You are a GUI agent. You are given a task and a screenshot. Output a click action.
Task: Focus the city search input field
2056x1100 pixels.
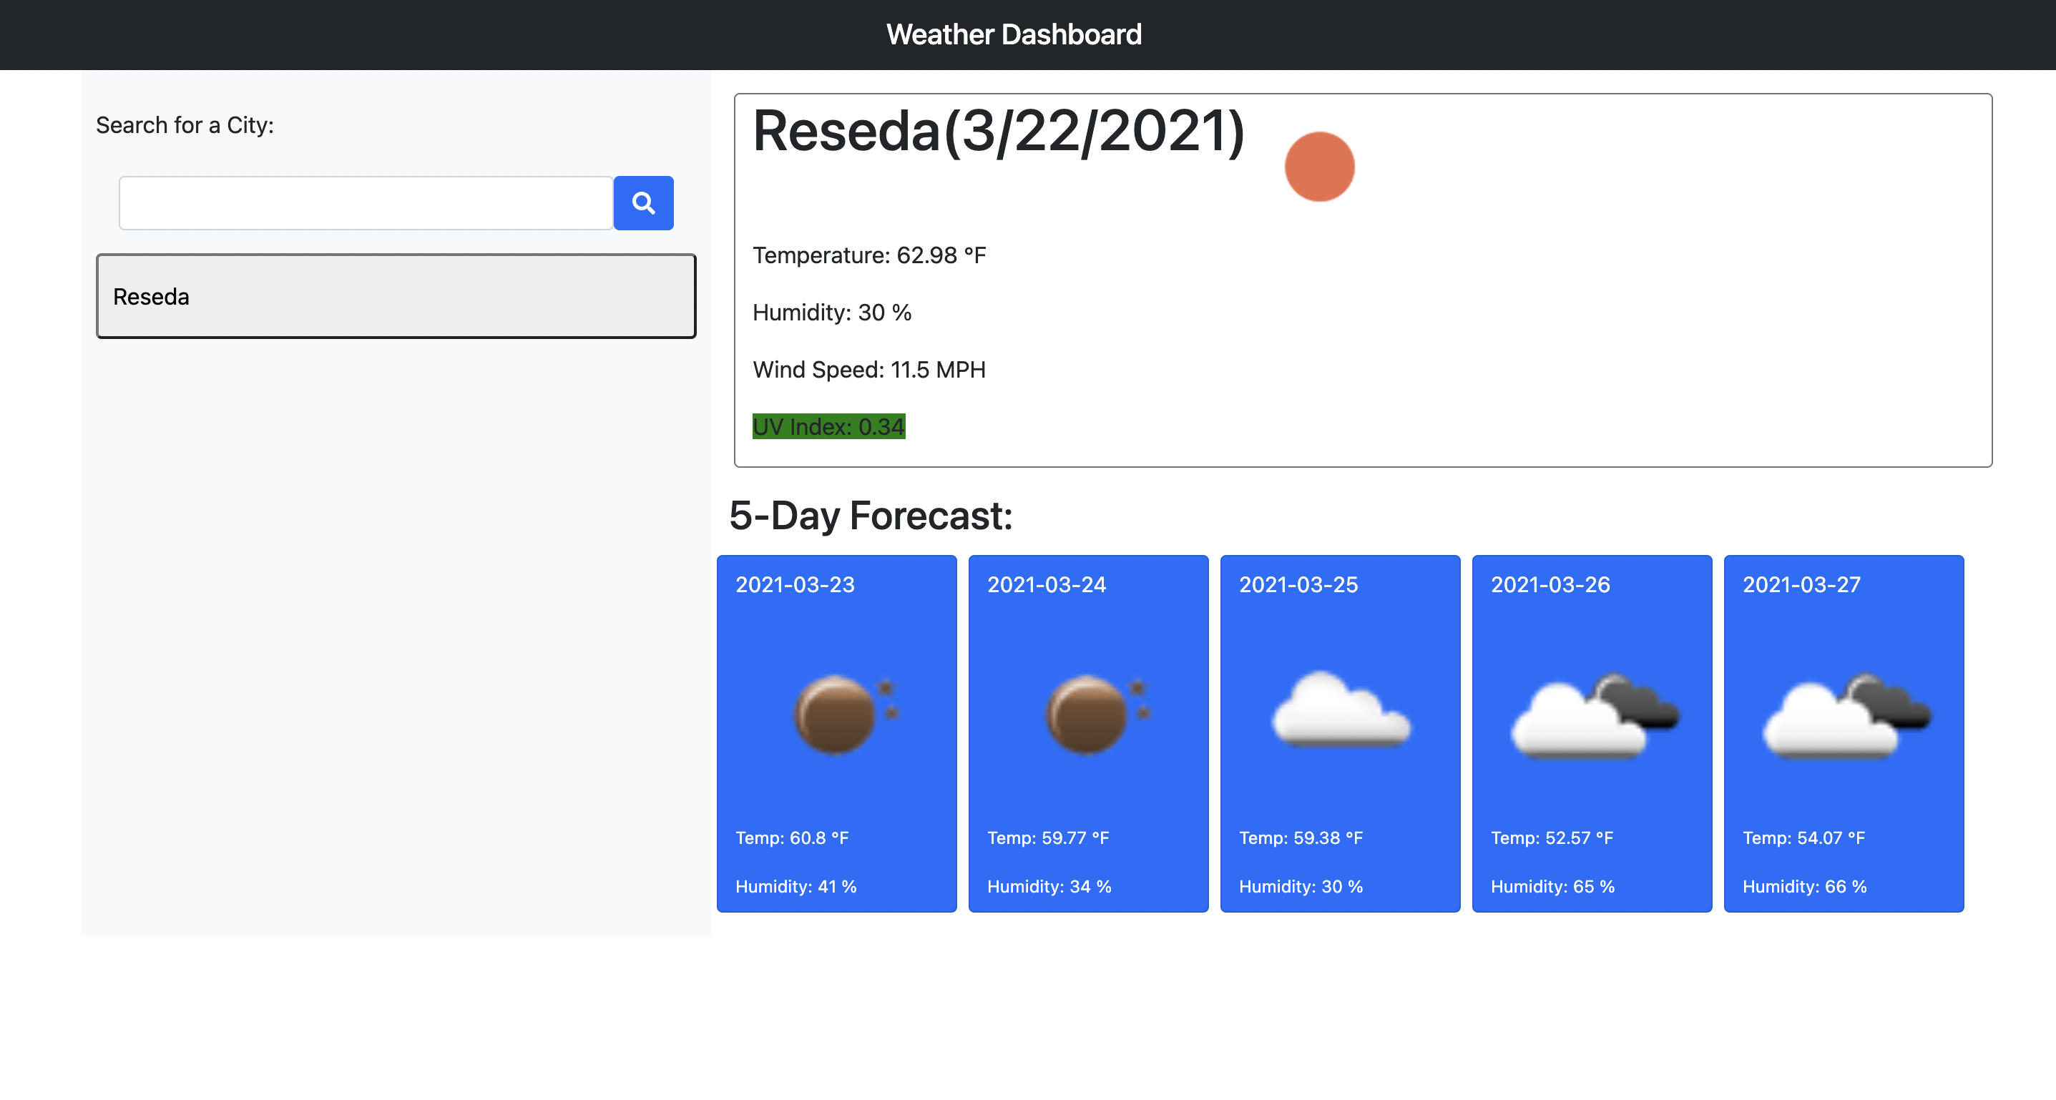tap(366, 202)
